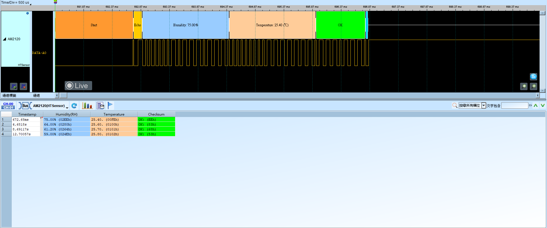547x228 pixels.
Task: Click the waveform horizontal scrollbar right arrow
Action: tap(538, 95)
